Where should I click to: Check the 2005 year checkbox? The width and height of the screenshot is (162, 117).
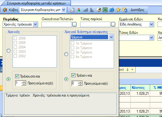click(15, 43)
